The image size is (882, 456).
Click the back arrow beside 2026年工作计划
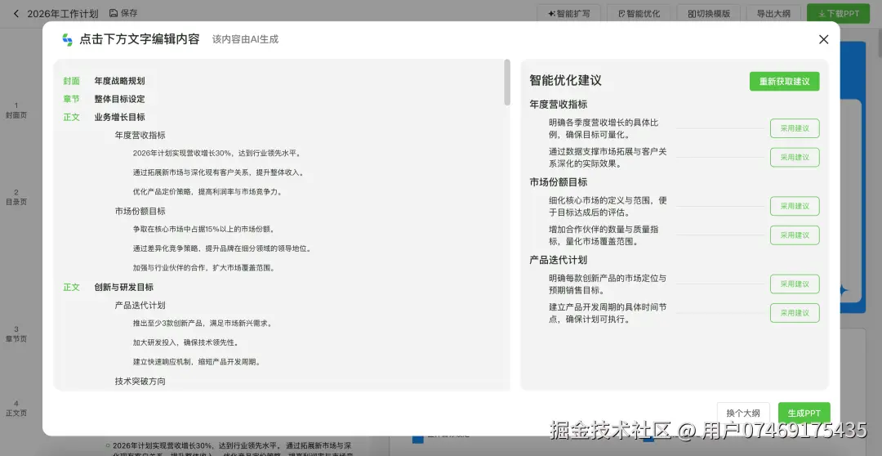tap(16, 14)
